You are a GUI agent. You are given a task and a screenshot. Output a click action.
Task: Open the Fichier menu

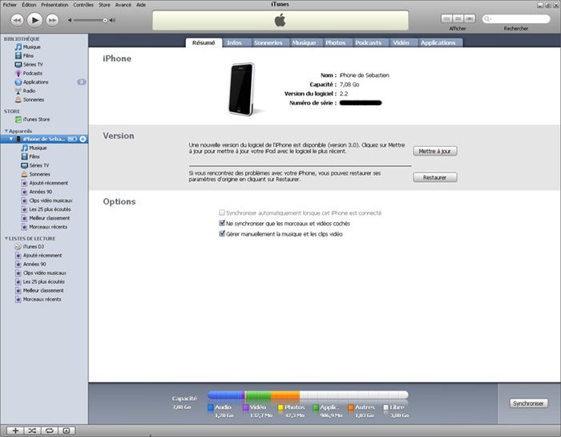[10, 5]
